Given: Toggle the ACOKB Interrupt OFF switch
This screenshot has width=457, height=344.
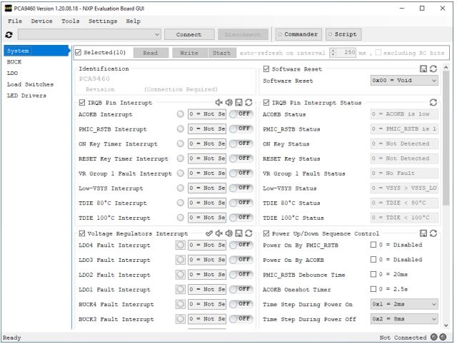Looking at the screenshot, I should (x=241, y=114).
